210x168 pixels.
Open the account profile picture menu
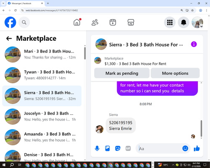click(197, 22)
